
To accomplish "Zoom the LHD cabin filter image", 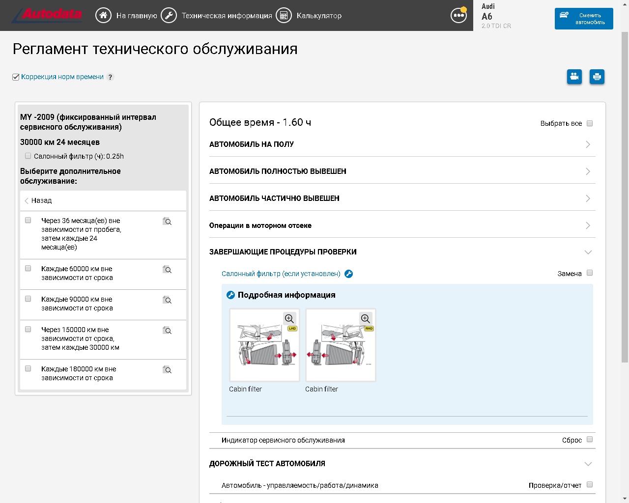I will pos(289,318).
